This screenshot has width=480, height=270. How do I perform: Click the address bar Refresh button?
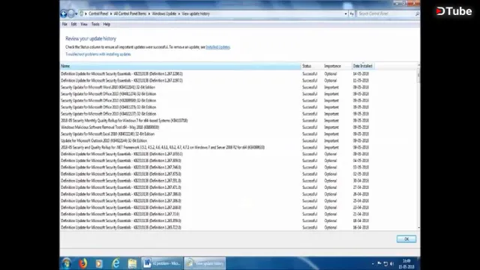click(x=352, y=13)
